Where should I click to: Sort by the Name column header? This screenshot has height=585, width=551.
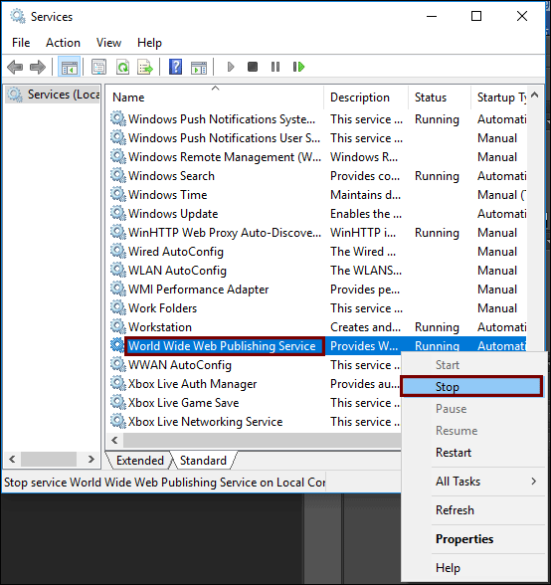215,97
